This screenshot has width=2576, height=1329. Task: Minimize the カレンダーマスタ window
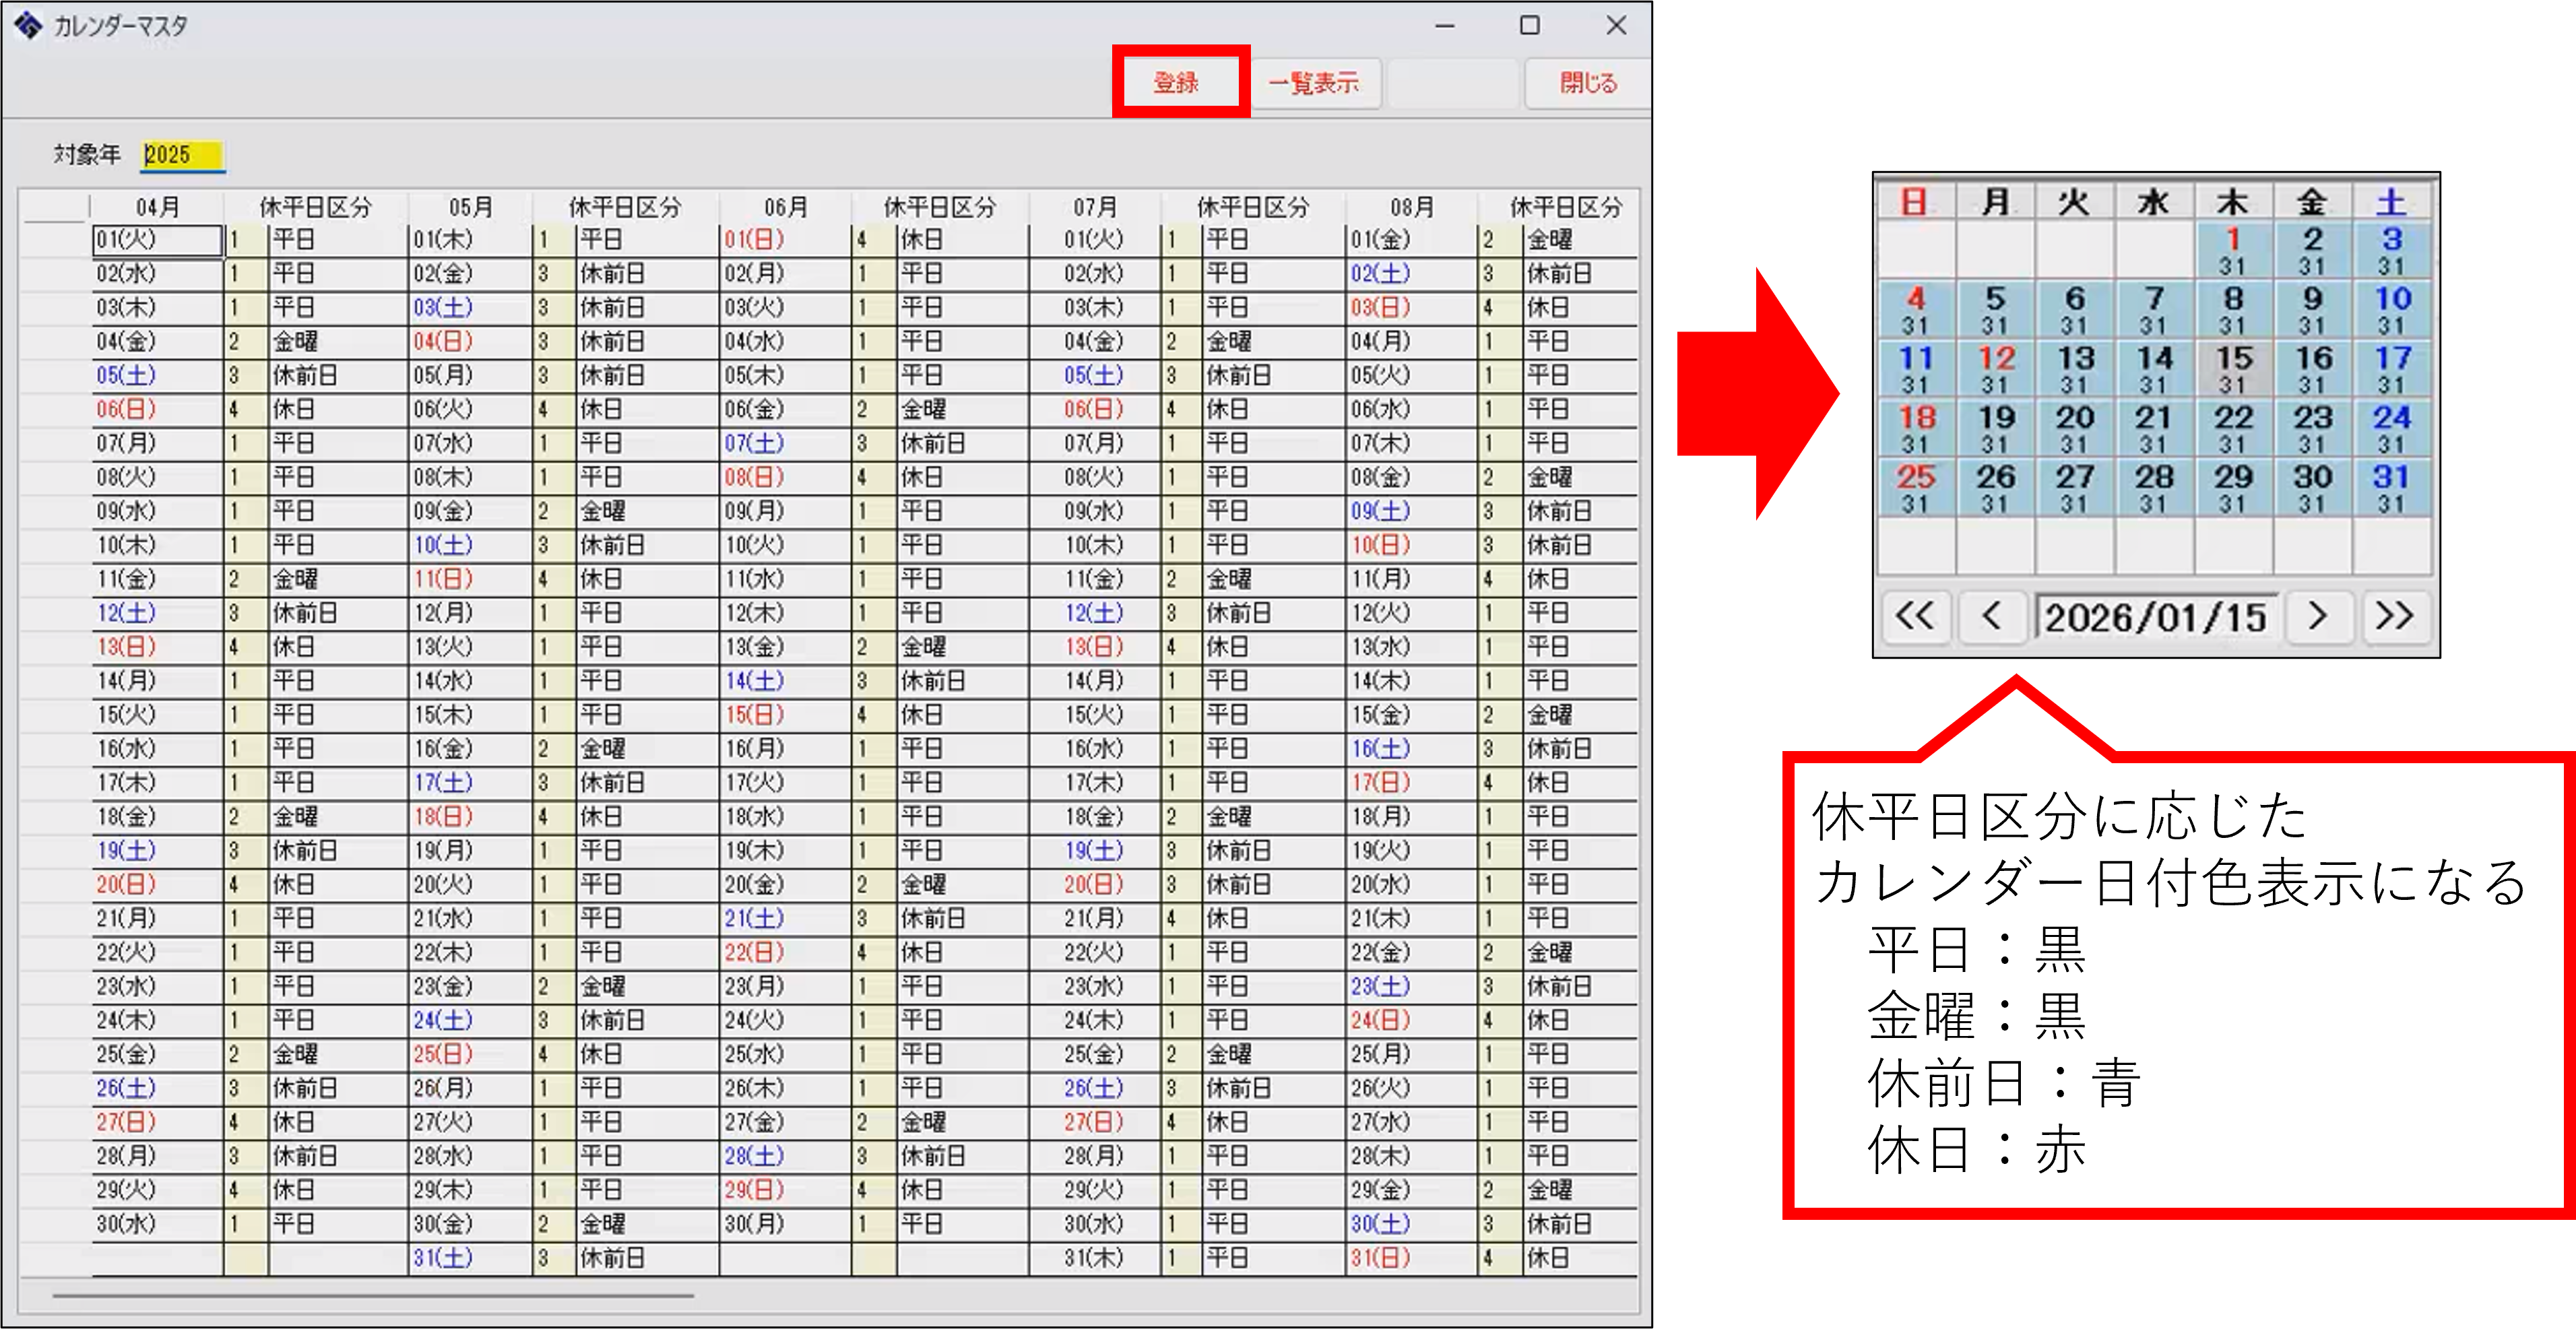[x=1444, y=25]
